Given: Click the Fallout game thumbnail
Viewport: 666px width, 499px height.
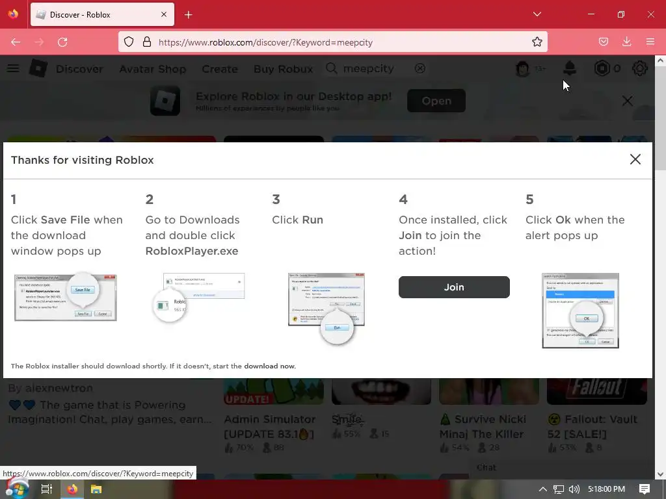Looking at the screenshot, I should (x=597, y=391).
